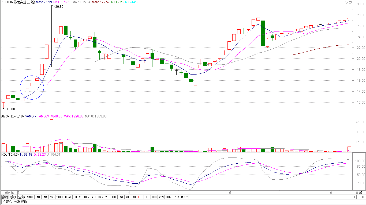Switch indicator to SAR

click(x=133, y=197)
